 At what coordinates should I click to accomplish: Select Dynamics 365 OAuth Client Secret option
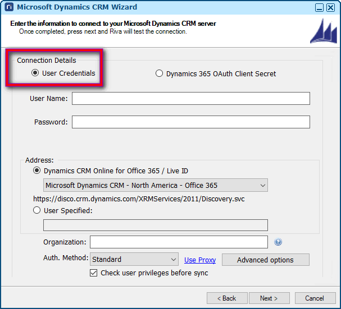click(159, 73)
